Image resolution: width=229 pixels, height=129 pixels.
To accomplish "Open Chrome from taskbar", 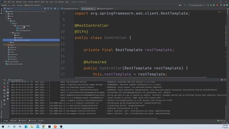I will (44, 126).
